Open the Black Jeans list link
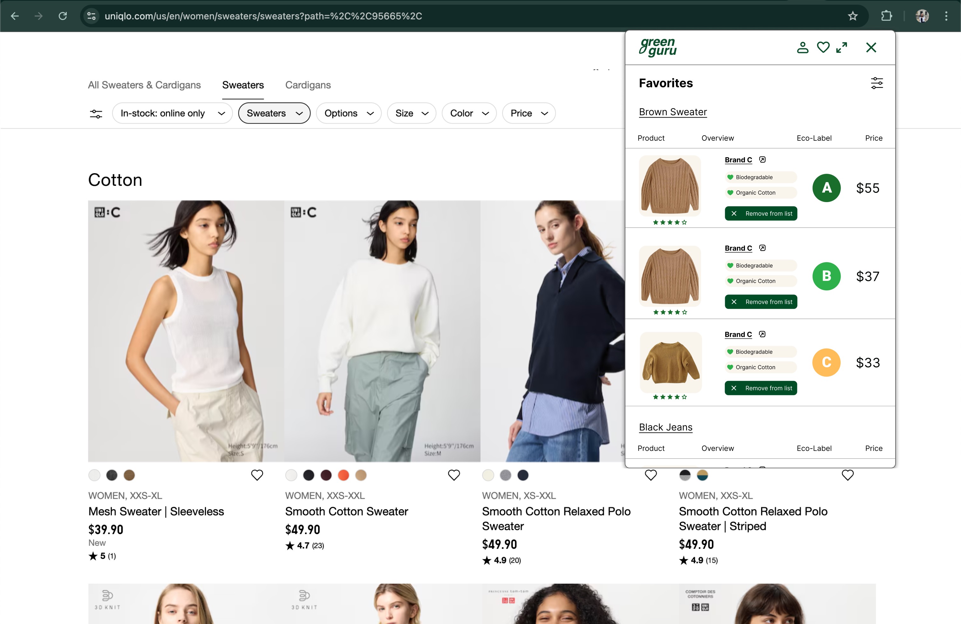This screenshot has width=961, height=624. [665, 427]
